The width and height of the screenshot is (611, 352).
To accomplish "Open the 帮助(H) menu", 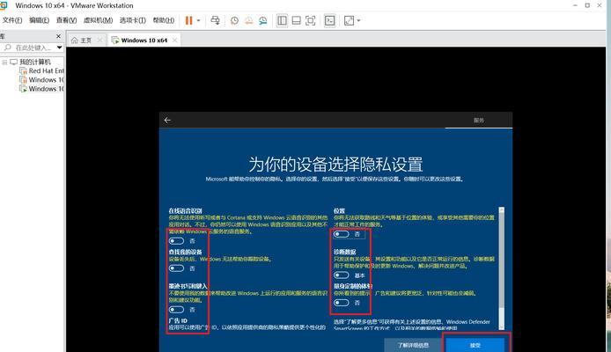I will [164, 20].
